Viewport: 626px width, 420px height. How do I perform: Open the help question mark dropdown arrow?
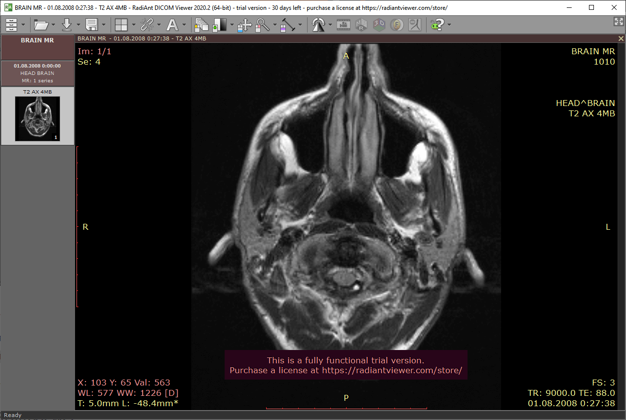(x=449, y=25)
